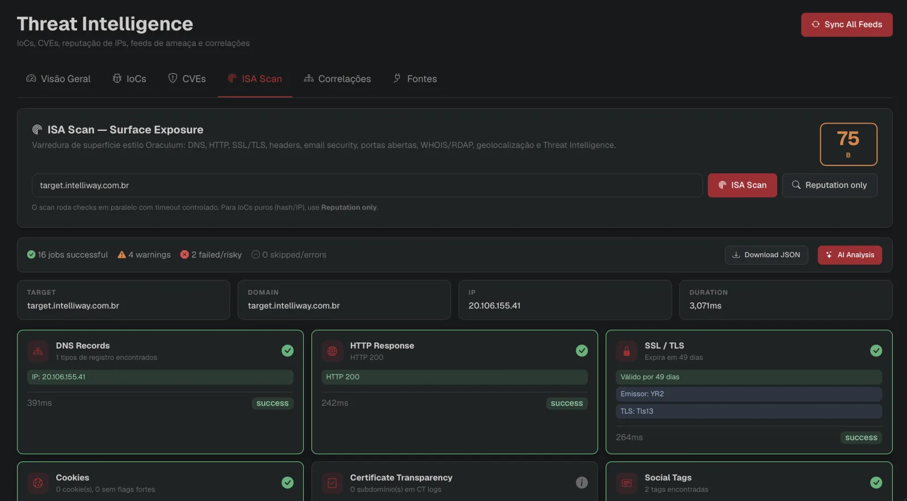
Task: Launch the AI Analysis button
Action: point(849,255)
